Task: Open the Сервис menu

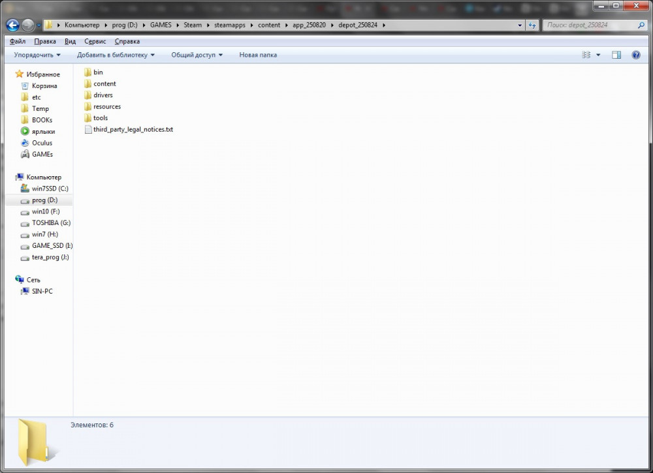Action: point(95,41)
